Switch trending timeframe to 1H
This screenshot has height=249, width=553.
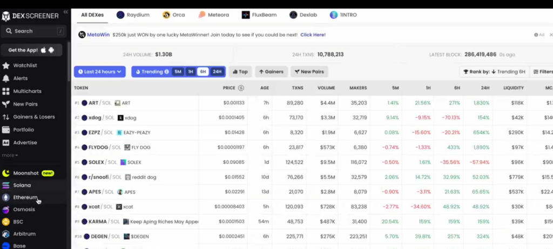(191, 72)
